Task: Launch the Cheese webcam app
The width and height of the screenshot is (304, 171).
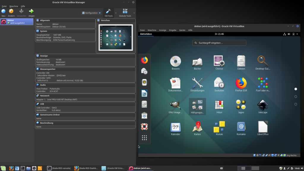Action: (219, 61)
